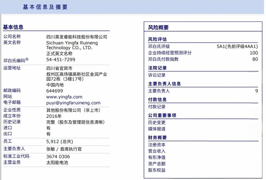
Task: Click the 主营业务 label
Action: (12, 162)
